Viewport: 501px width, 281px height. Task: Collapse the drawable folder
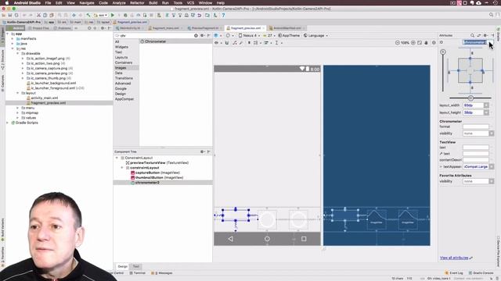click(x=18, y=54)
